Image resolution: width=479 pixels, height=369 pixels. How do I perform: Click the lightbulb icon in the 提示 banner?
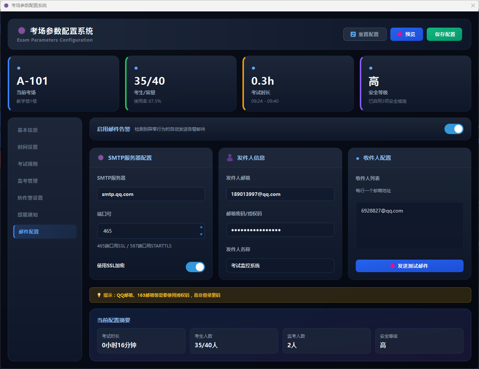pyautogui.click(x=99, y=295)
